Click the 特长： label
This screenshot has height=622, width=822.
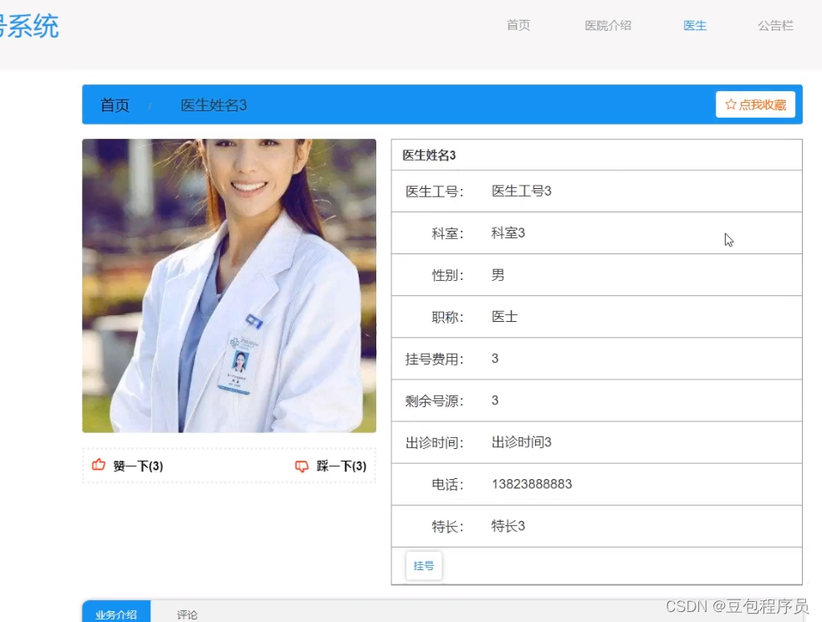coord(447,527)
